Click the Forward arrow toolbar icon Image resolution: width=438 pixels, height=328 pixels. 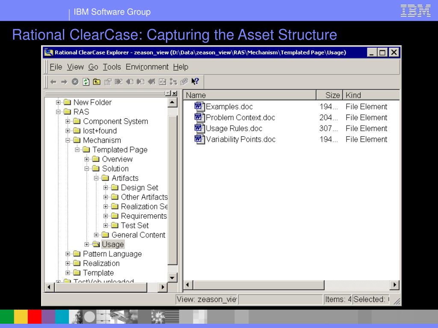(x=64, y=82)
